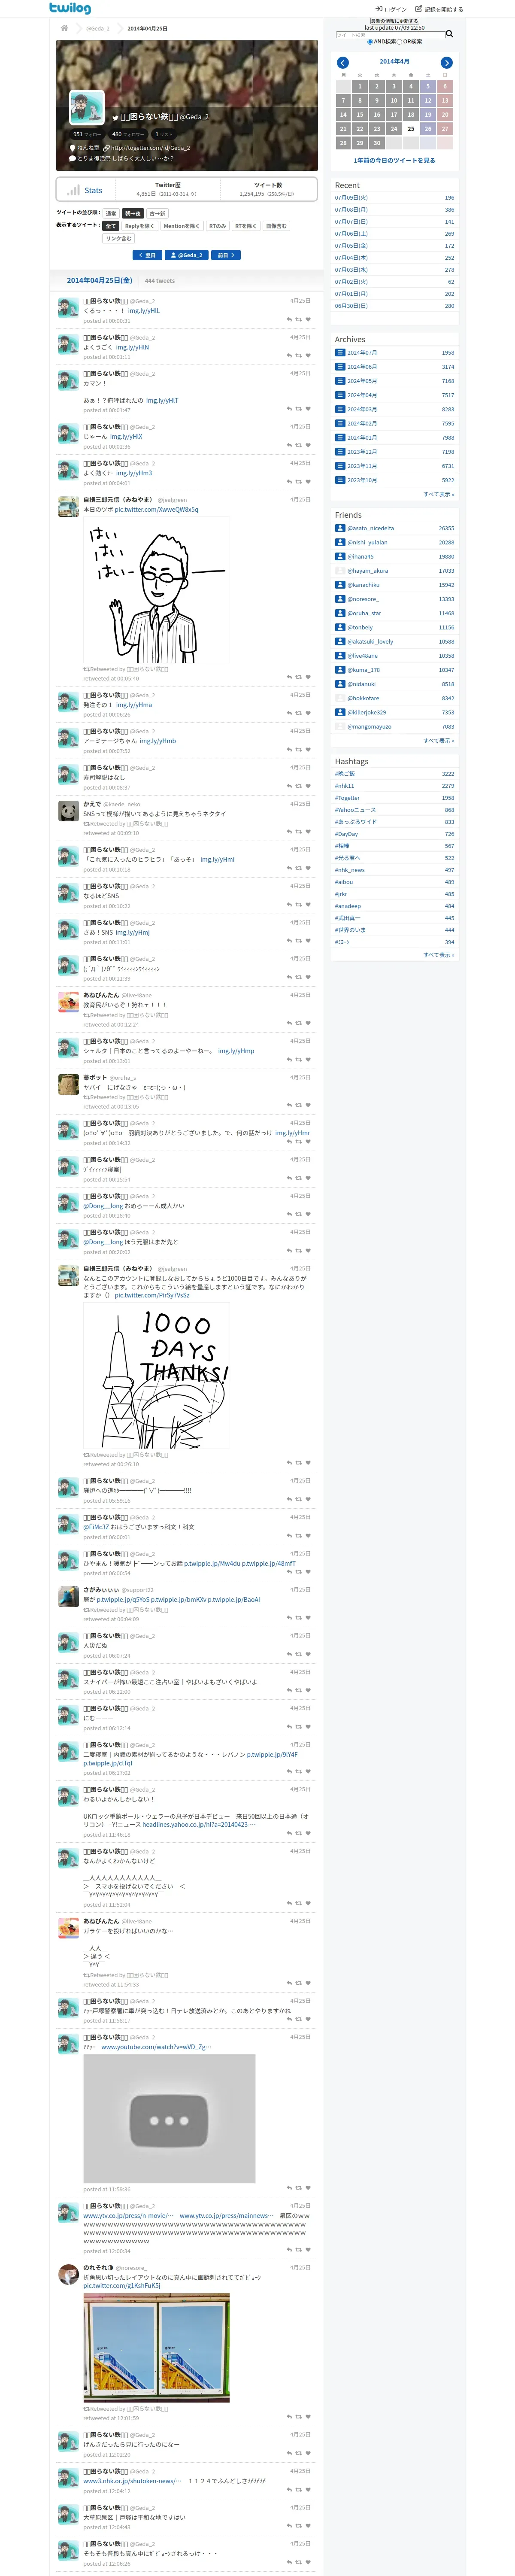
Task: Click the start-recording pencil icon
Action: pyautogui.click(x=419, y=9)
